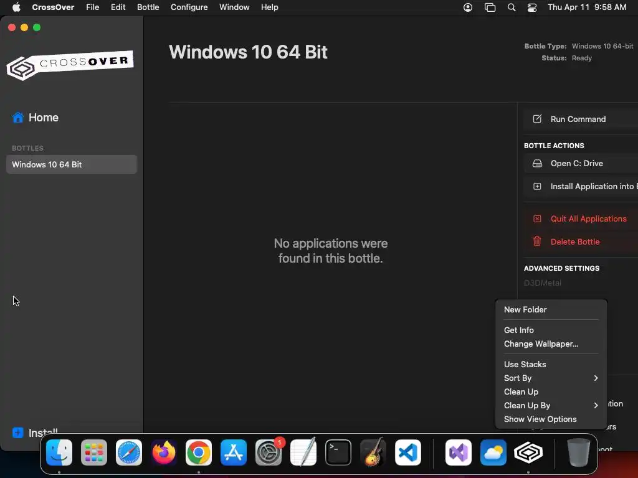638x478 pixels.
Task: Open the Trash in the Dock
Action: point(578,452)
